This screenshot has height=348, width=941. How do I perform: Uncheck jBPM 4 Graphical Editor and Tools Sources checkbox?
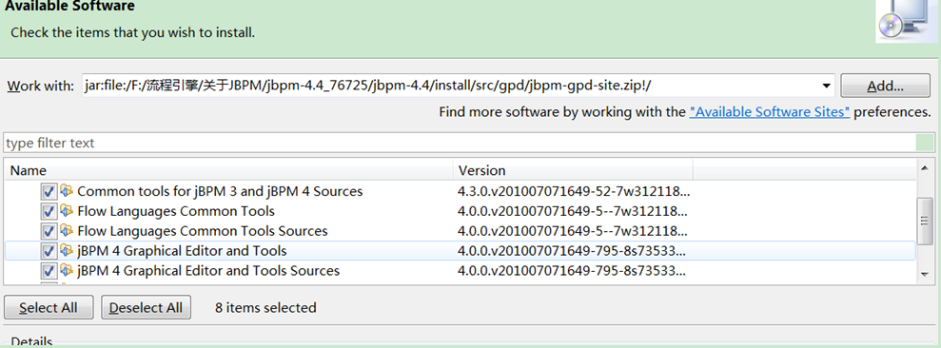tap(49, 271)
